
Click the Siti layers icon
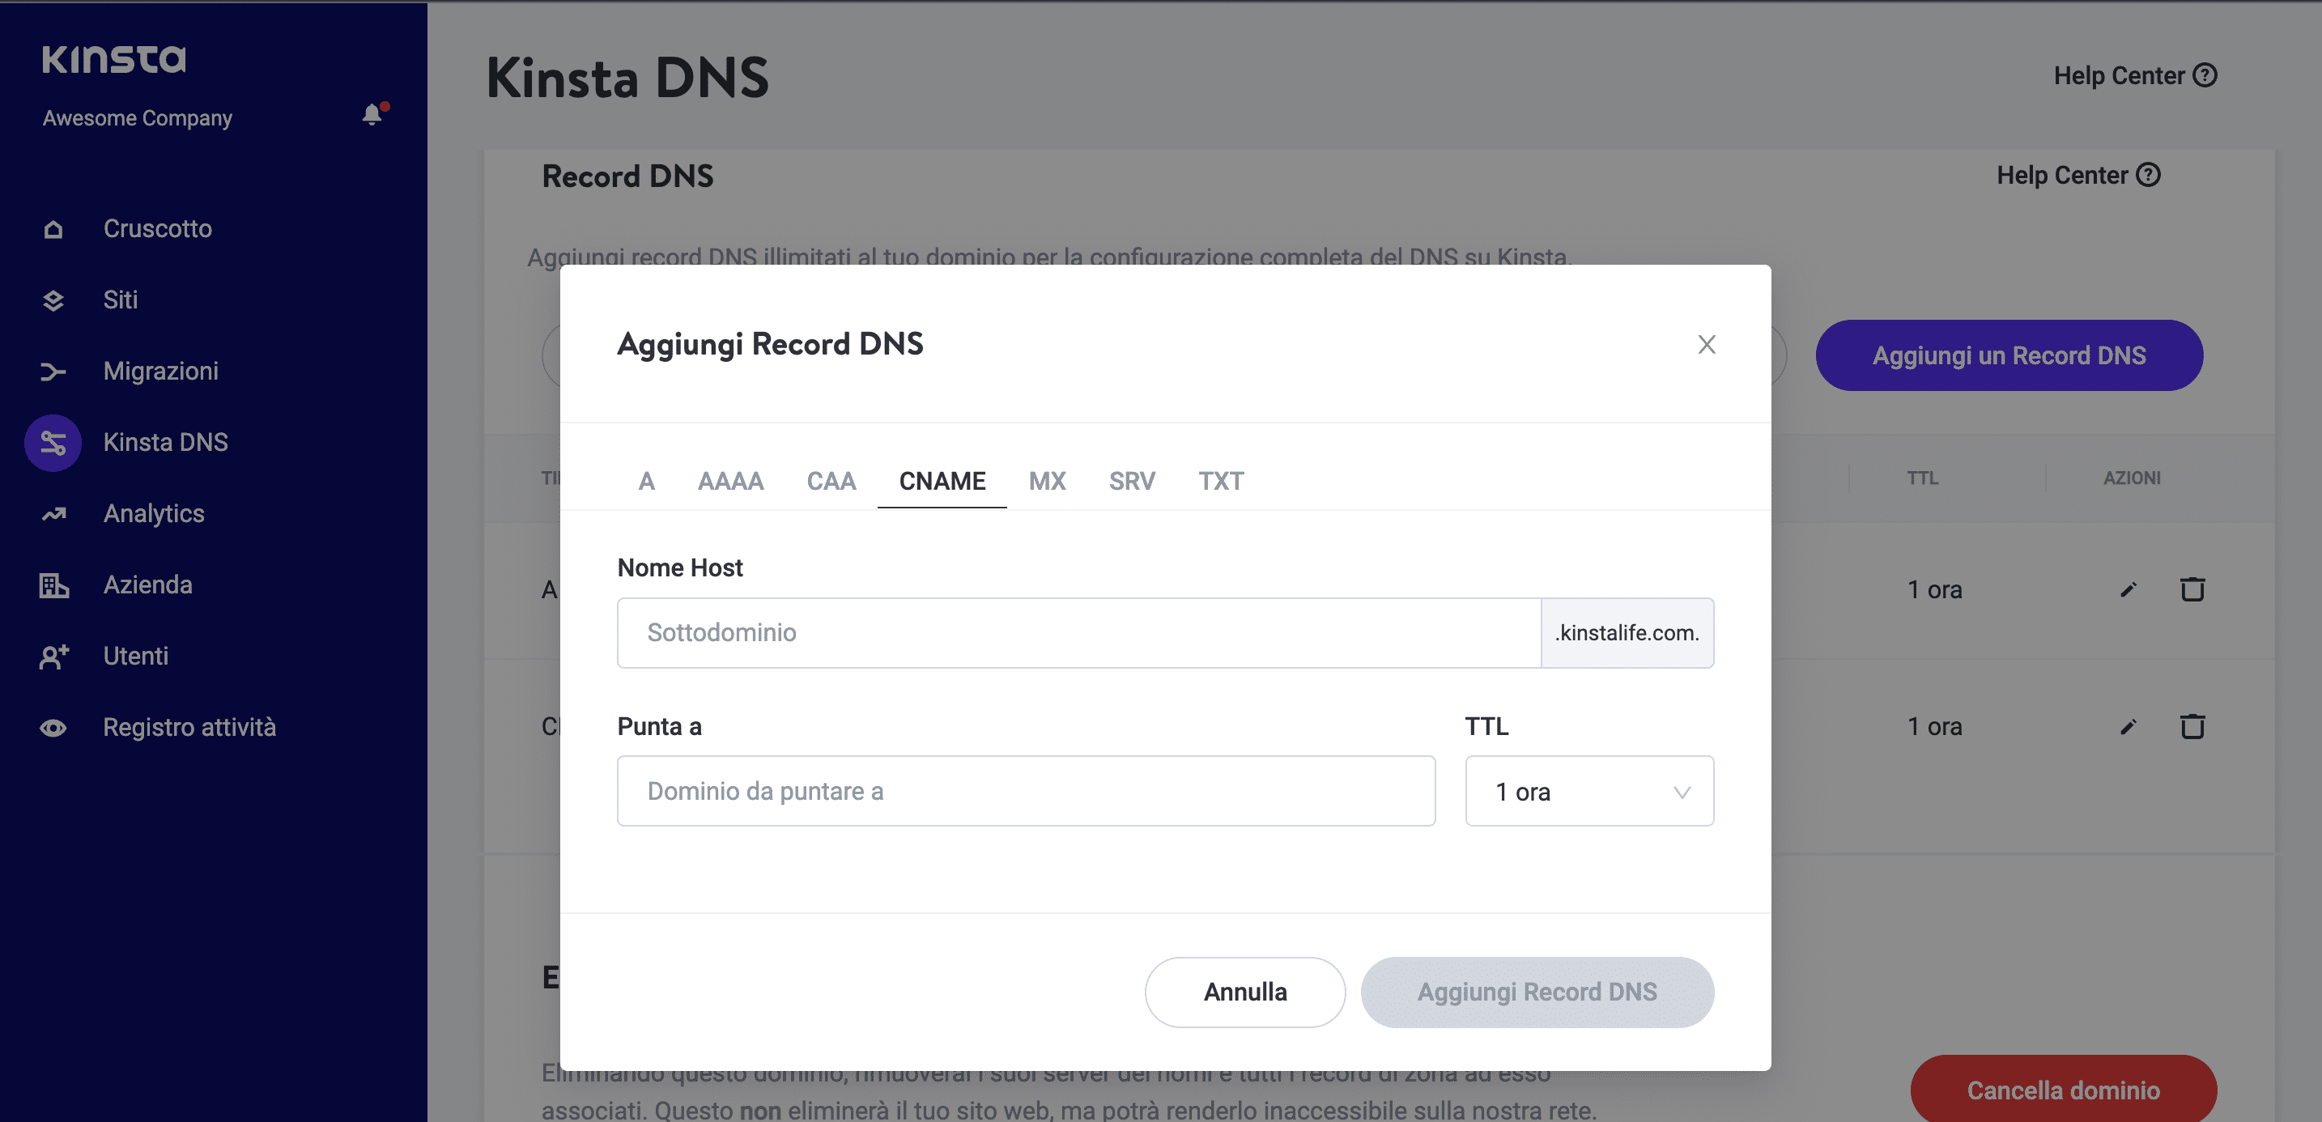[x=53, y=300]
